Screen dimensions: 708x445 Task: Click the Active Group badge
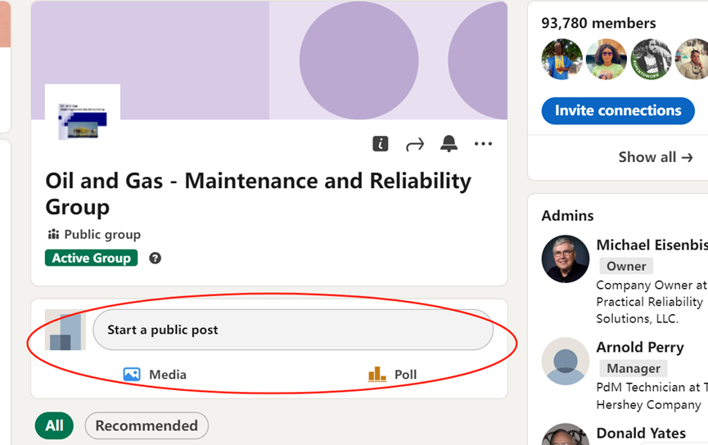[x=91, y=258]
